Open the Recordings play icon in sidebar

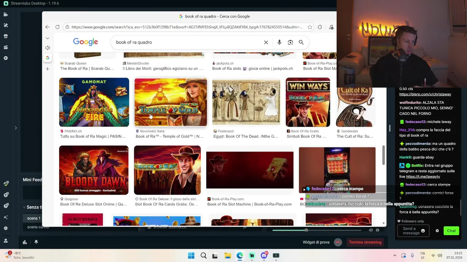click(5, 58)
